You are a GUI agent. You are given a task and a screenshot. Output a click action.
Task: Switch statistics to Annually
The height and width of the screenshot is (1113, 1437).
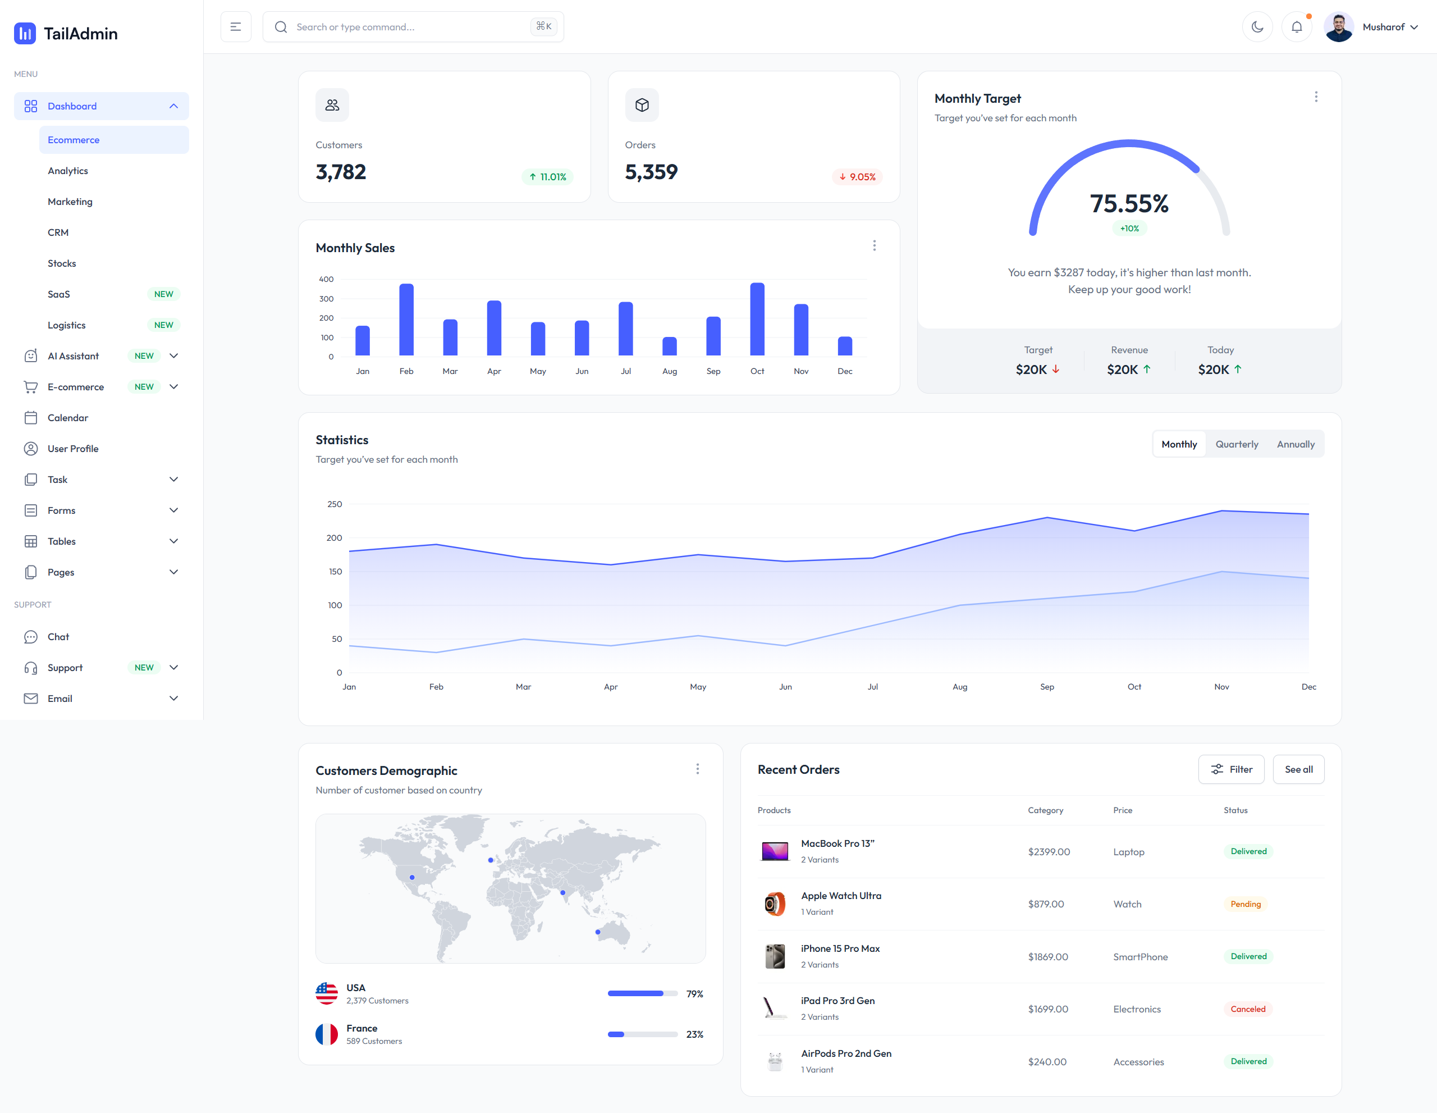pos(1296,444)
